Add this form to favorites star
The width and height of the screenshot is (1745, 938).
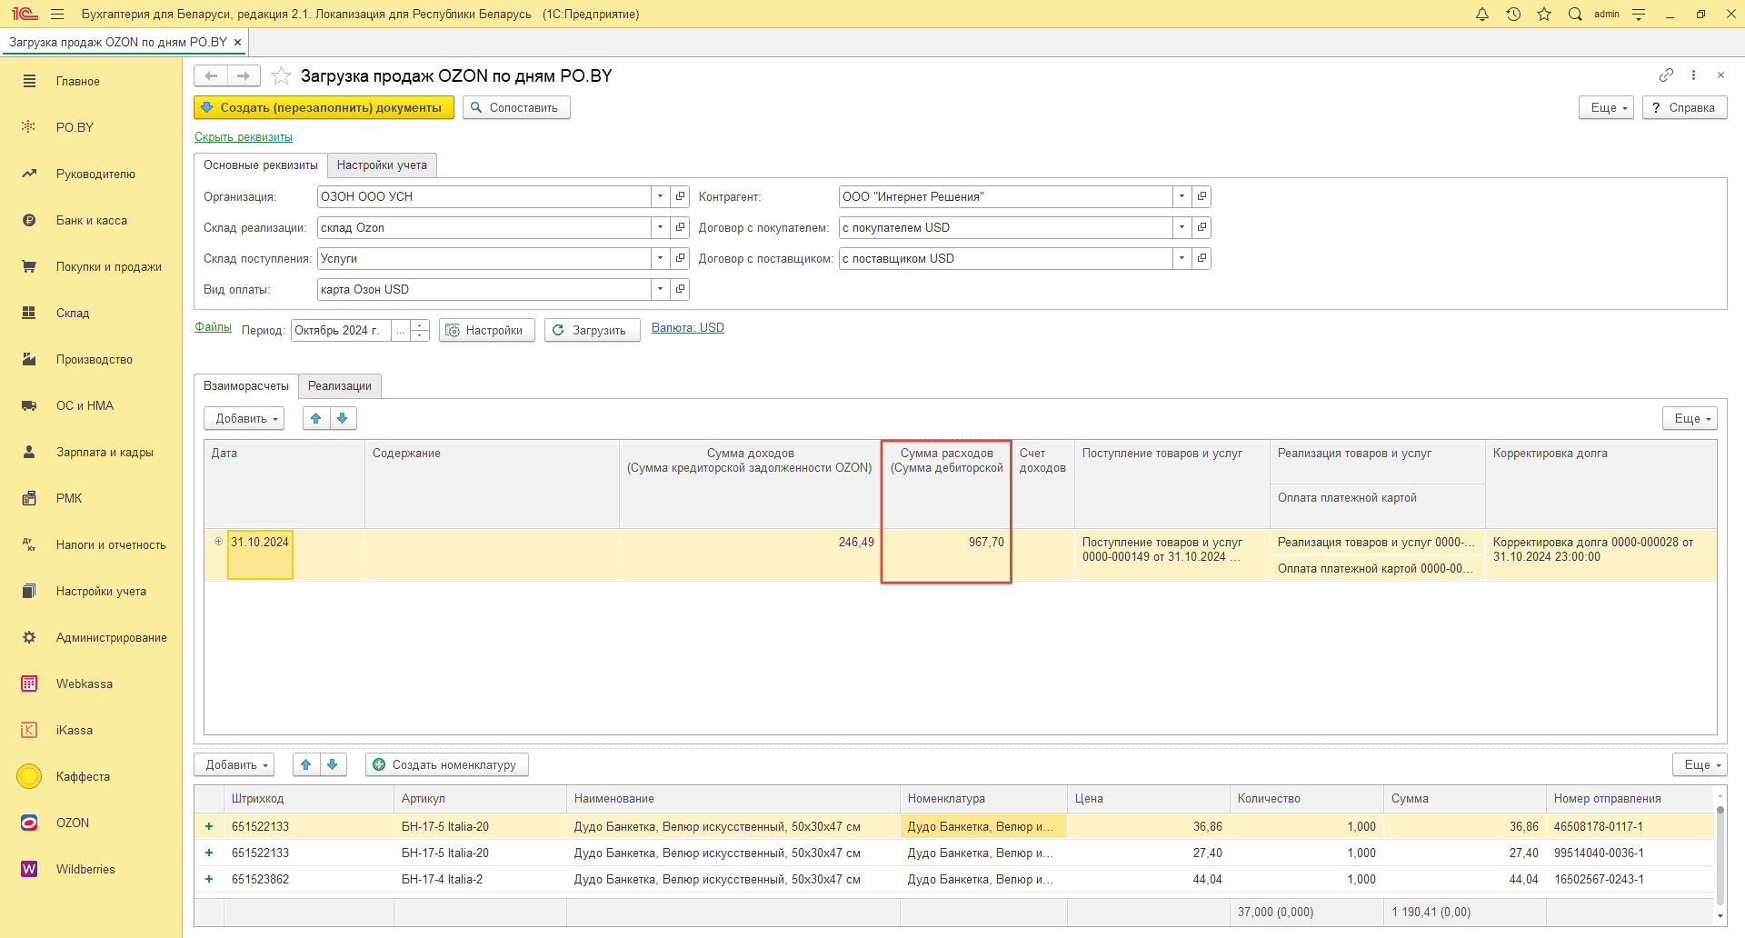pyautogui.click(x=282, y=75)
